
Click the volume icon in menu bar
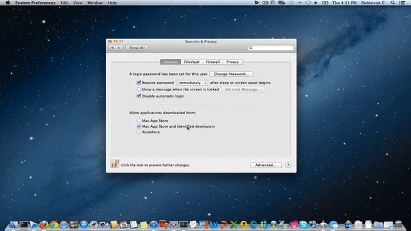(316, 3)
